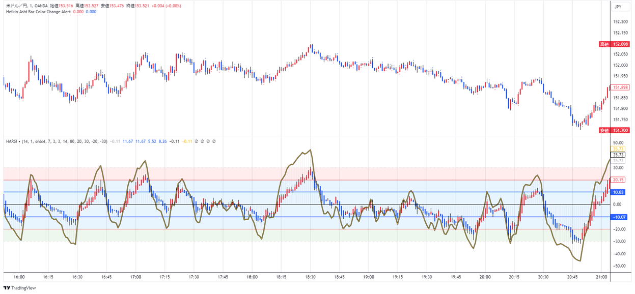Click the pink overbought band in HARSI pane
The height and width of the screenshot is (294, 635).
[229, 173]
